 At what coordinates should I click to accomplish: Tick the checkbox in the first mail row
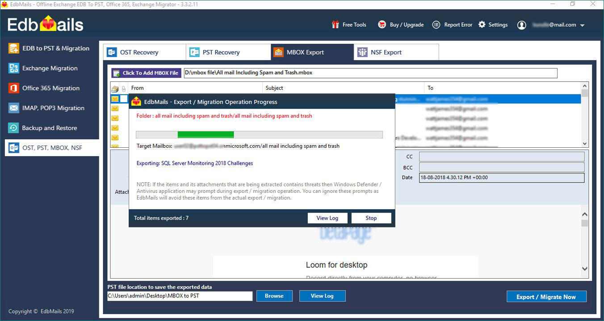[x=124, y=99]
